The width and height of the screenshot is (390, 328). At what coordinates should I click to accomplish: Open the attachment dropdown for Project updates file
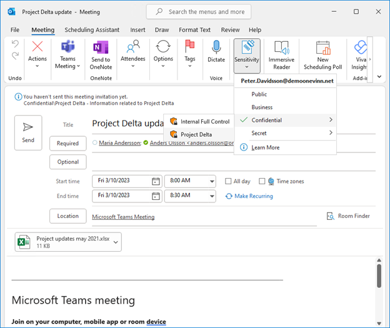(116, 242)
